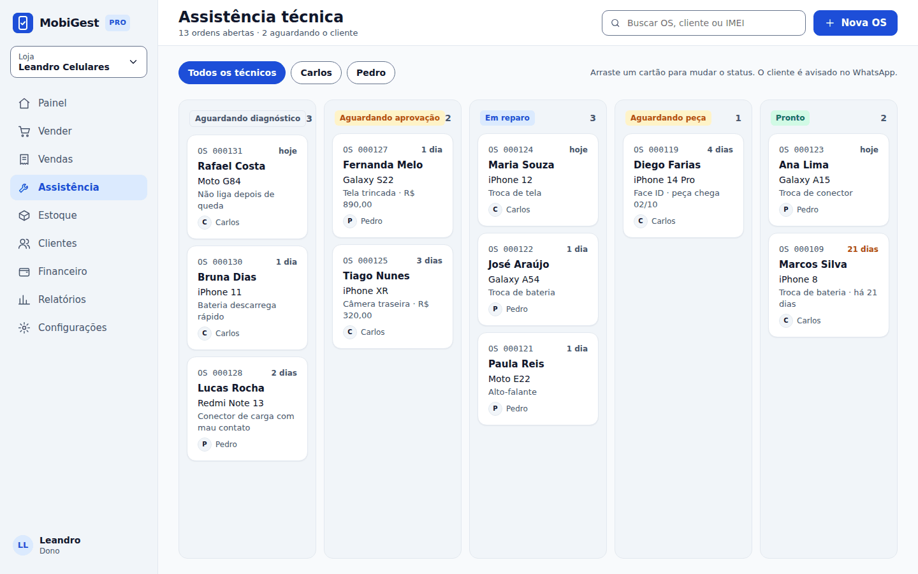This screenshot has height=574, width=918.
Task: Click the Pronto column label
Action: click(790, 118)
